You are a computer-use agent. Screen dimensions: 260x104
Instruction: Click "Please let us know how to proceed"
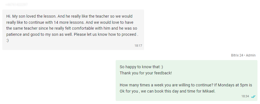pyautogui.click(x=105, y=34)
